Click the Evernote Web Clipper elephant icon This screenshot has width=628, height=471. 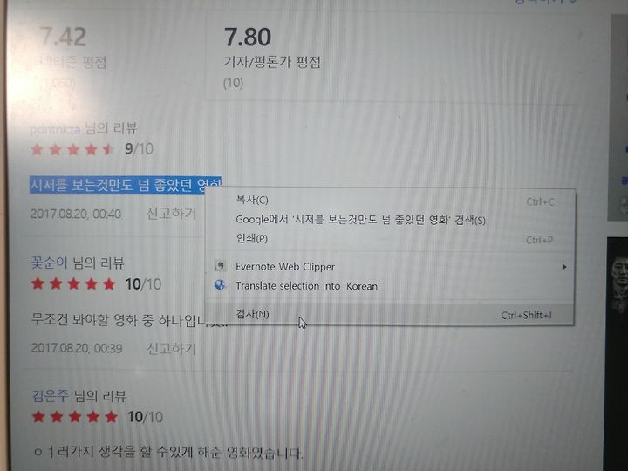click(x=221, y=266)
